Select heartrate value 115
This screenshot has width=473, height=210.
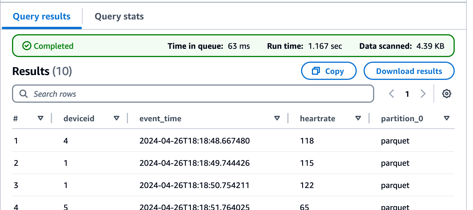click(x=307, y=163)
